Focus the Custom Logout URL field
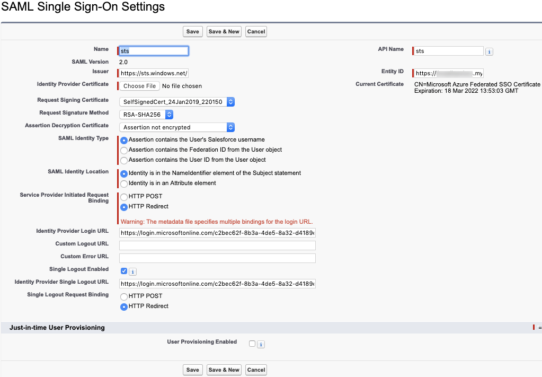 point(217,246)
